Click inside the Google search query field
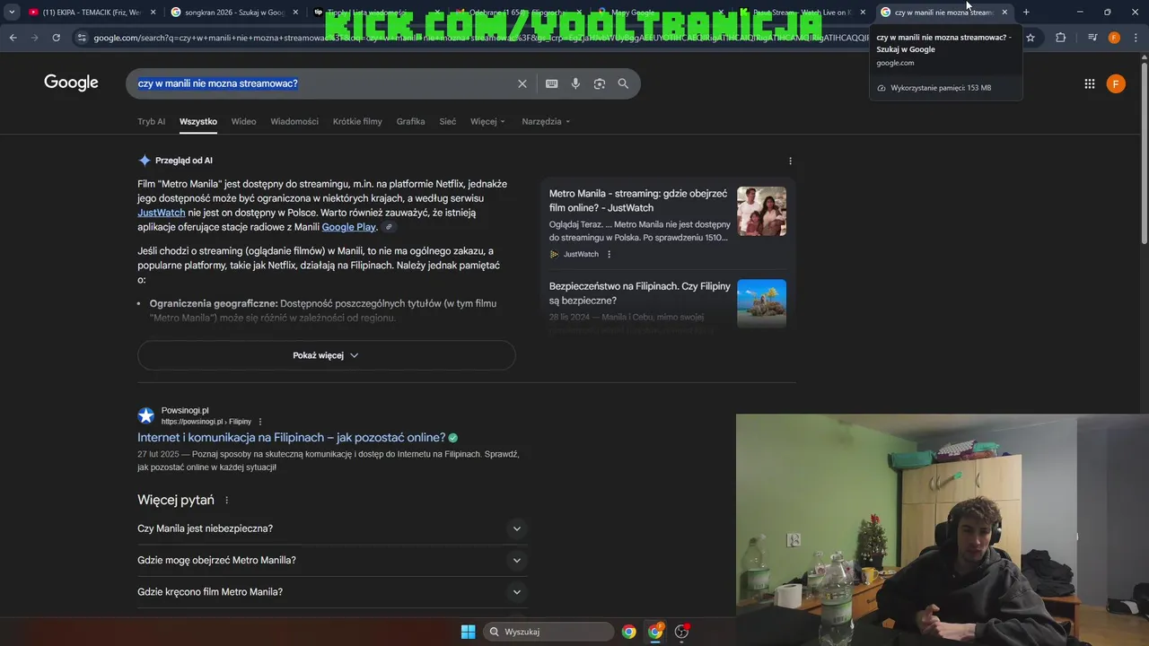This screenshot has width=1149, height=646. (323, 83)
